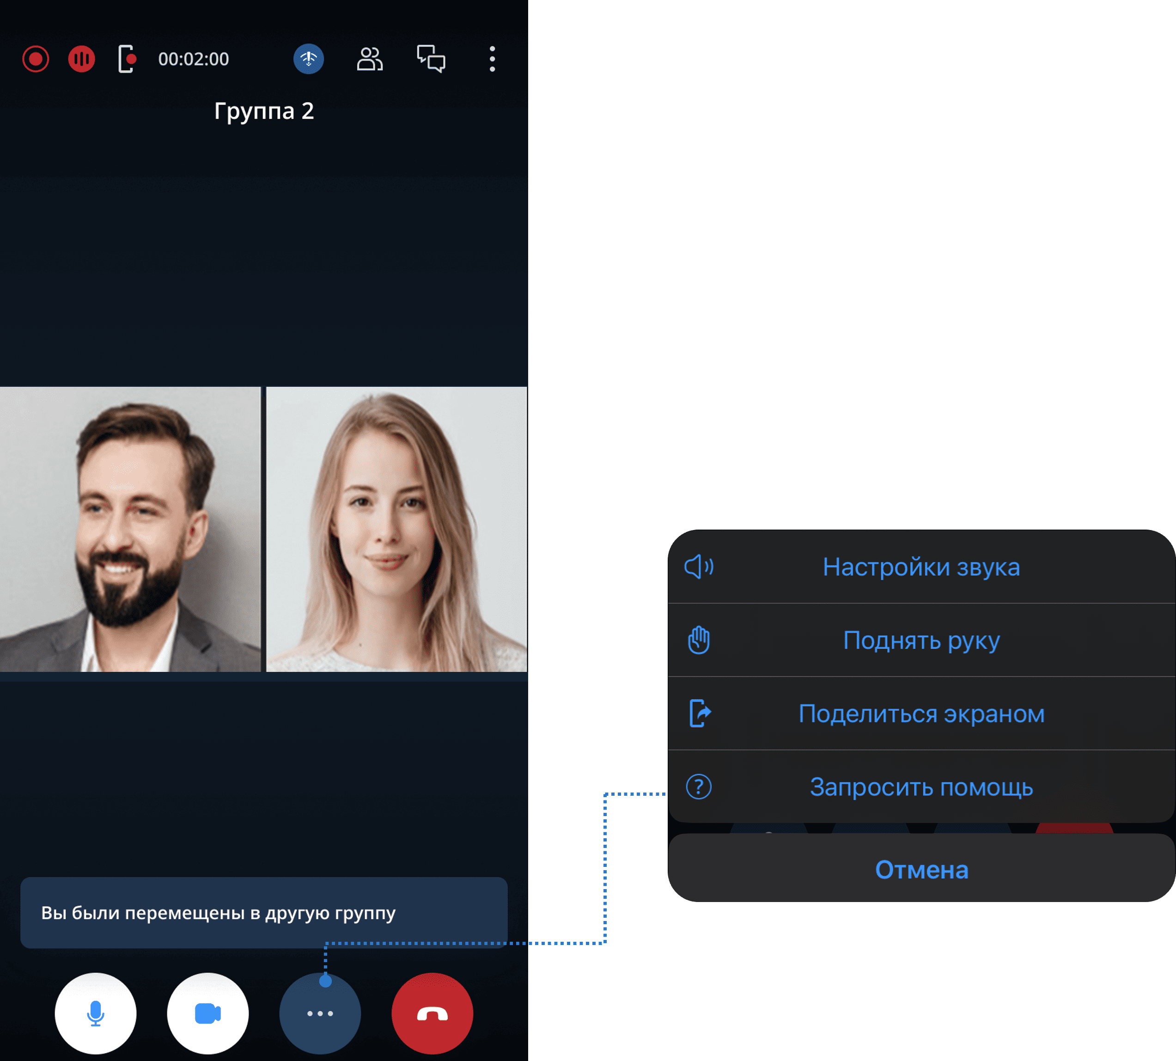Viewport: 1176px width, 1061px height.
Task: Mute the microphone button
Action: pyautogui.click(x=96, y=1013)
